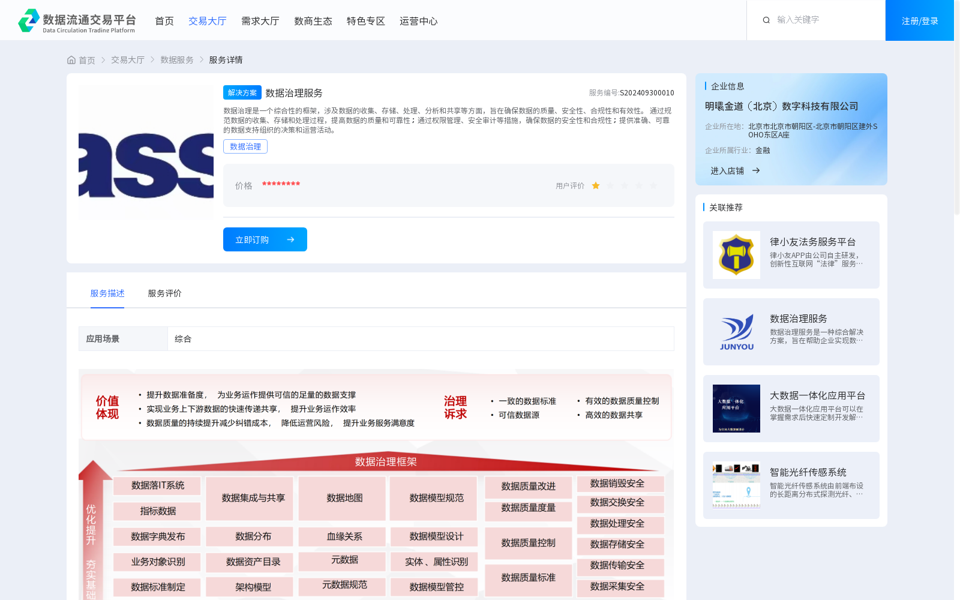
Task: Navigate to 首页 breadcrumb link
Action: tap(87, 60)
